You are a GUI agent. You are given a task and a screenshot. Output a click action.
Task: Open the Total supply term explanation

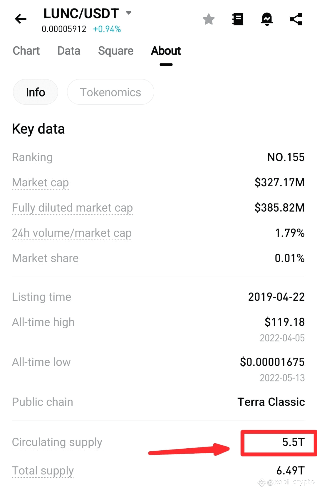pyautogui.click(x=43, y=471)
